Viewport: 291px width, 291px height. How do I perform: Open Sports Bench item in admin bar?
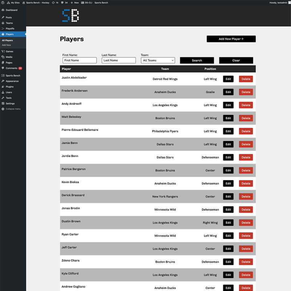tap(101, 3)
